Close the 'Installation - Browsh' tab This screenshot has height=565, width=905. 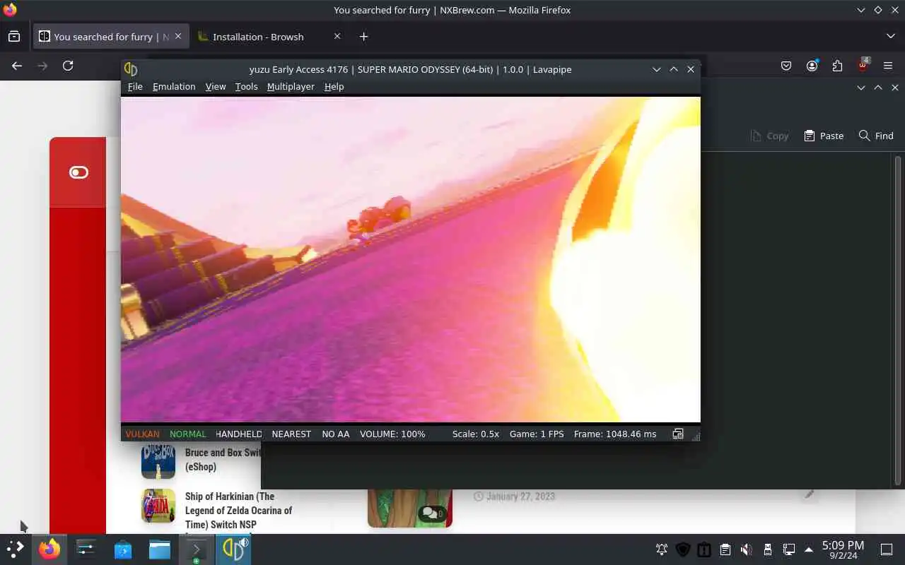pos(337,36)
